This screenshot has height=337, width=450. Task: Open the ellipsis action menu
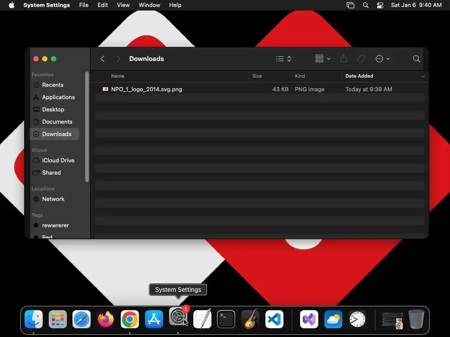pos(383,59)
